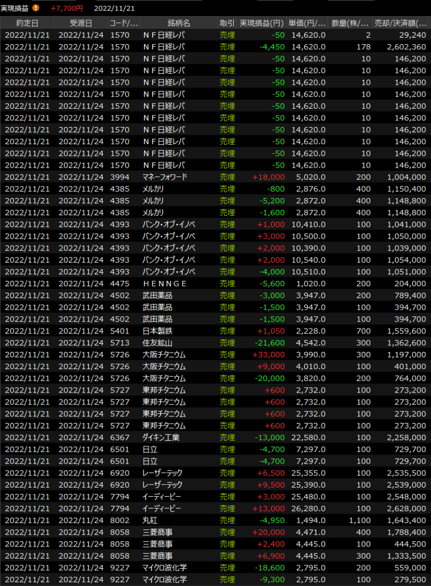
Task: Click the +33,000 profit cell
Action: 268,355
